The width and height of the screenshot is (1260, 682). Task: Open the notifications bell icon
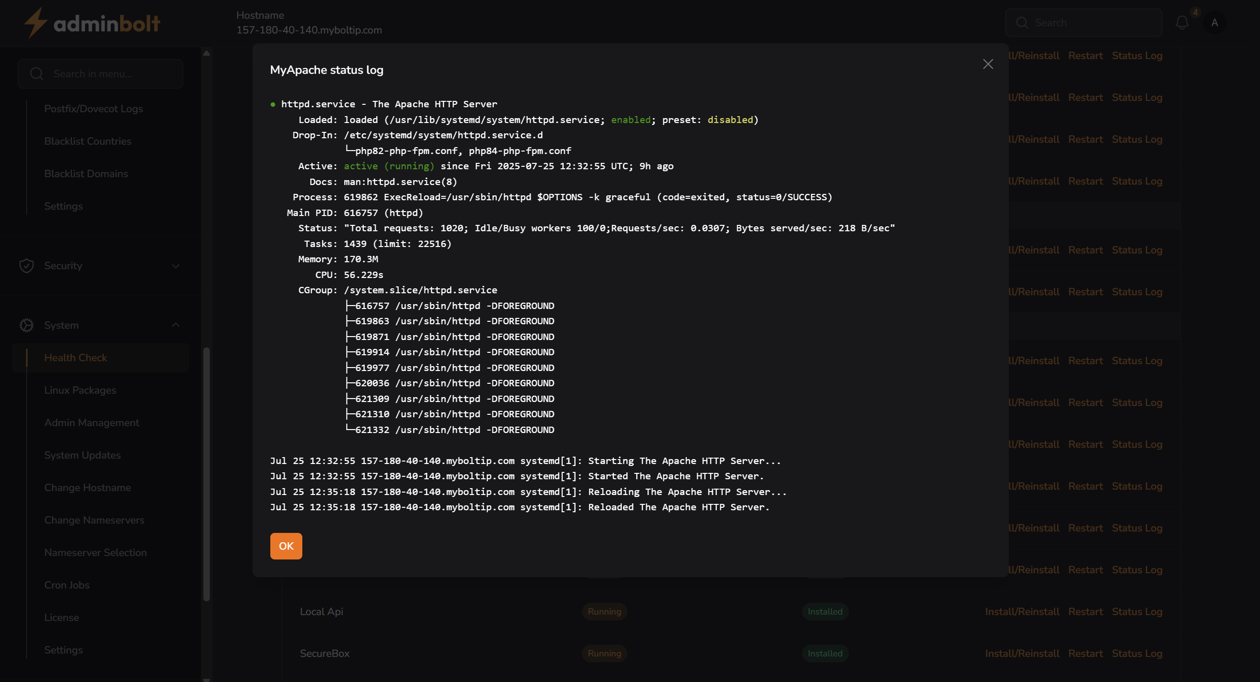coord(1182,23)
